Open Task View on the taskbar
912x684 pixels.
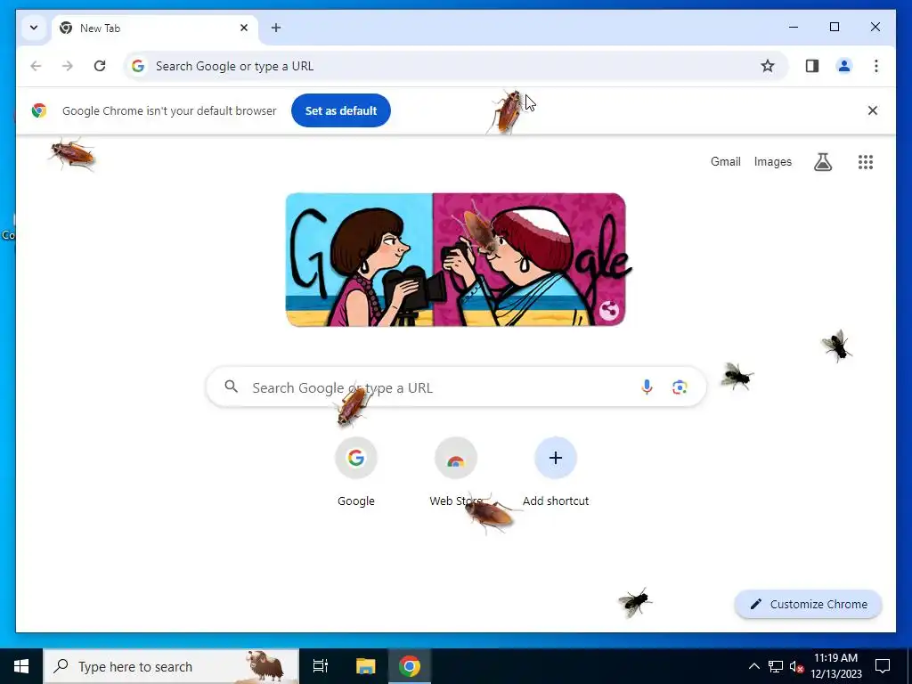click(x=320, y=666)
